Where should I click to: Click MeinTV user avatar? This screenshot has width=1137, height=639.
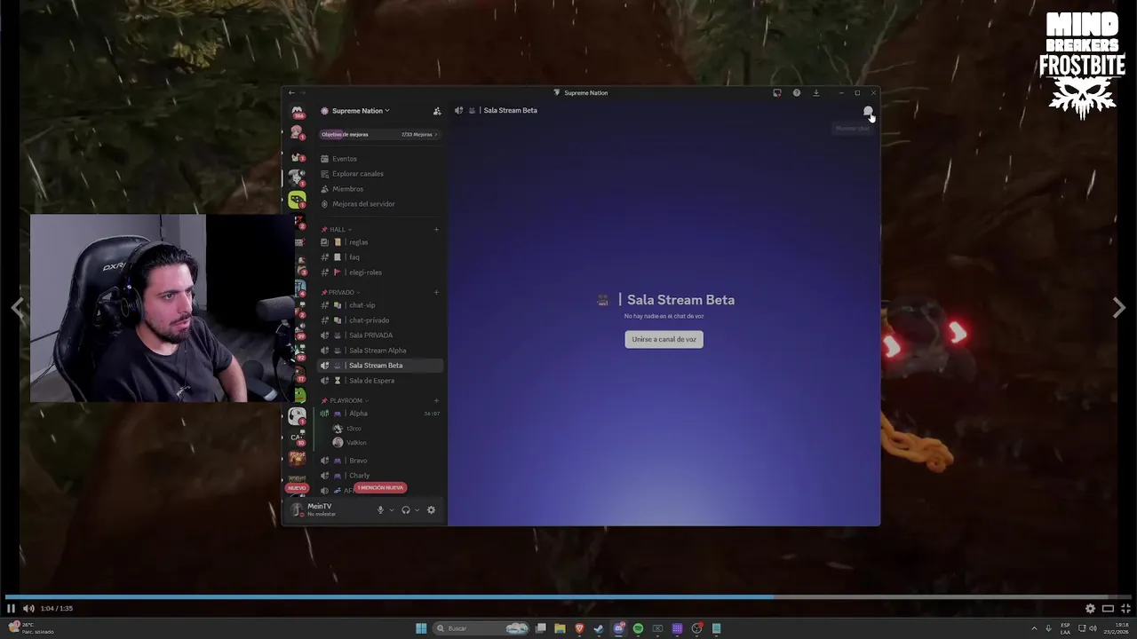(x=297, y=509)
